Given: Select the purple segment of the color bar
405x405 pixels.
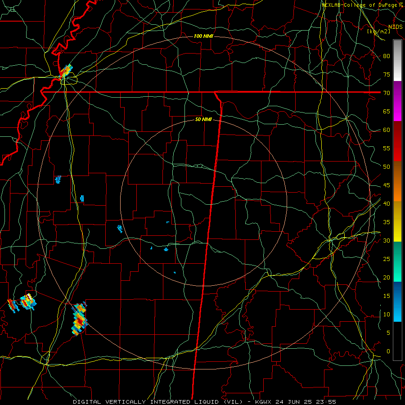Looking at the screenshot, I should point(397,101).
